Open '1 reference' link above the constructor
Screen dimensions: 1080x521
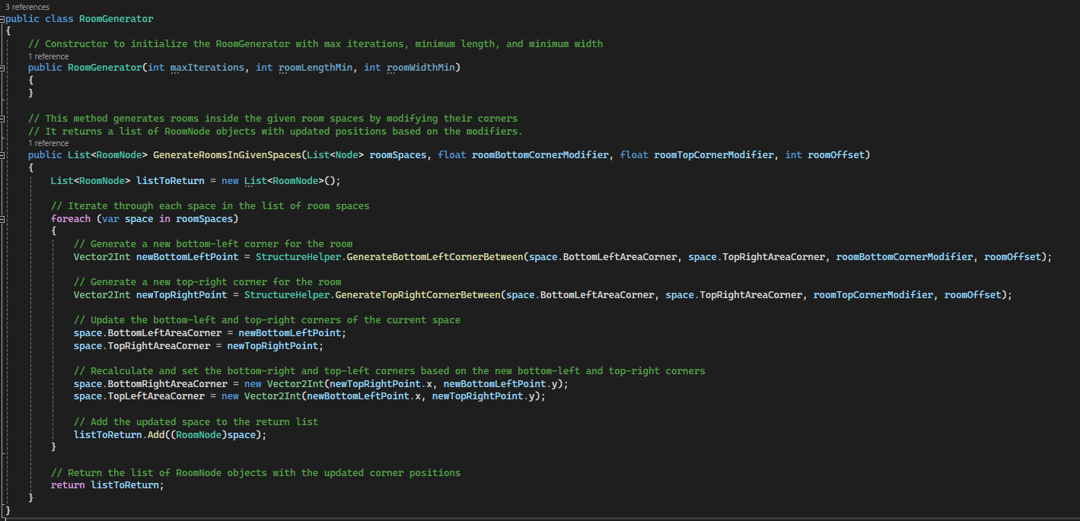click(49, 56)
